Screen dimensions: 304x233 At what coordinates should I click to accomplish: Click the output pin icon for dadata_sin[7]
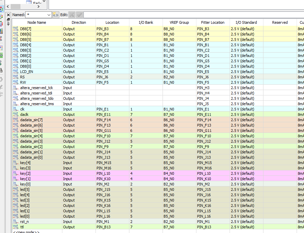[x=15, y=120]
